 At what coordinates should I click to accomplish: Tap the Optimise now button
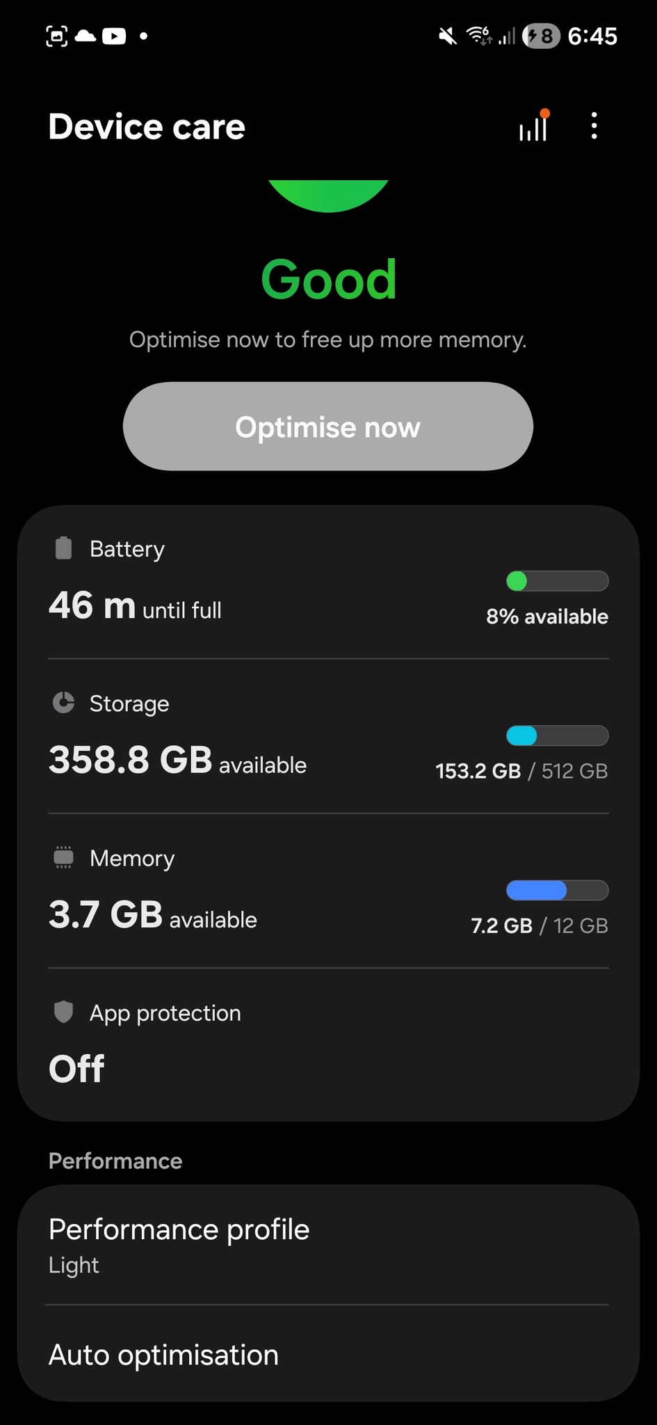(x=328, y=427)
